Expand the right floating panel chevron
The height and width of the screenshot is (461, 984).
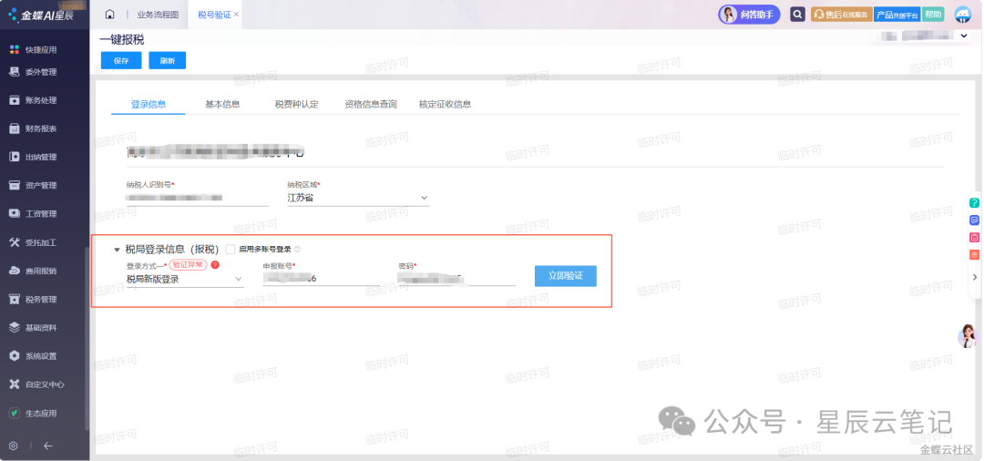[975, 277]
